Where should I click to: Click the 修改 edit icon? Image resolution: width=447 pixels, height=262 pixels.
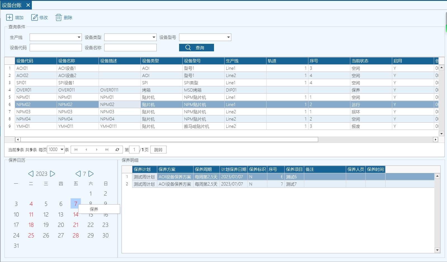pyautogui.click(x=35, y=18)
